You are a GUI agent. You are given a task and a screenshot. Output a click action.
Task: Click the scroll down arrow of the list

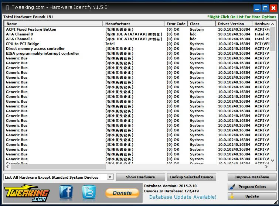pyautogui.click(x=273, y=161)
